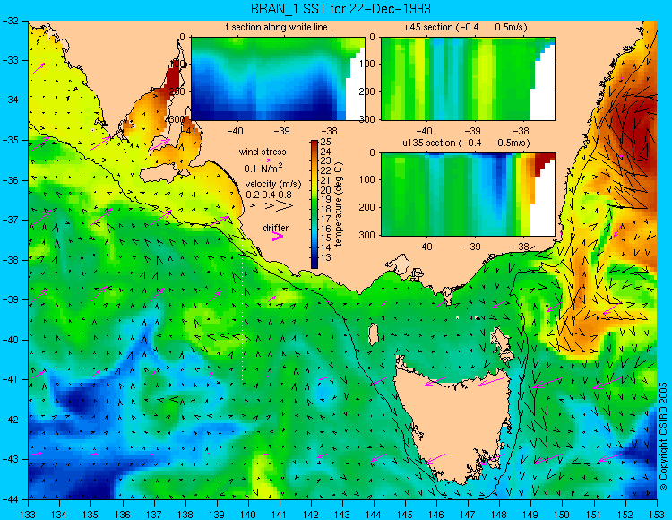672x520 pixels.
Task: Click the "136" longitude label on bottom axis
Action: 123,513
